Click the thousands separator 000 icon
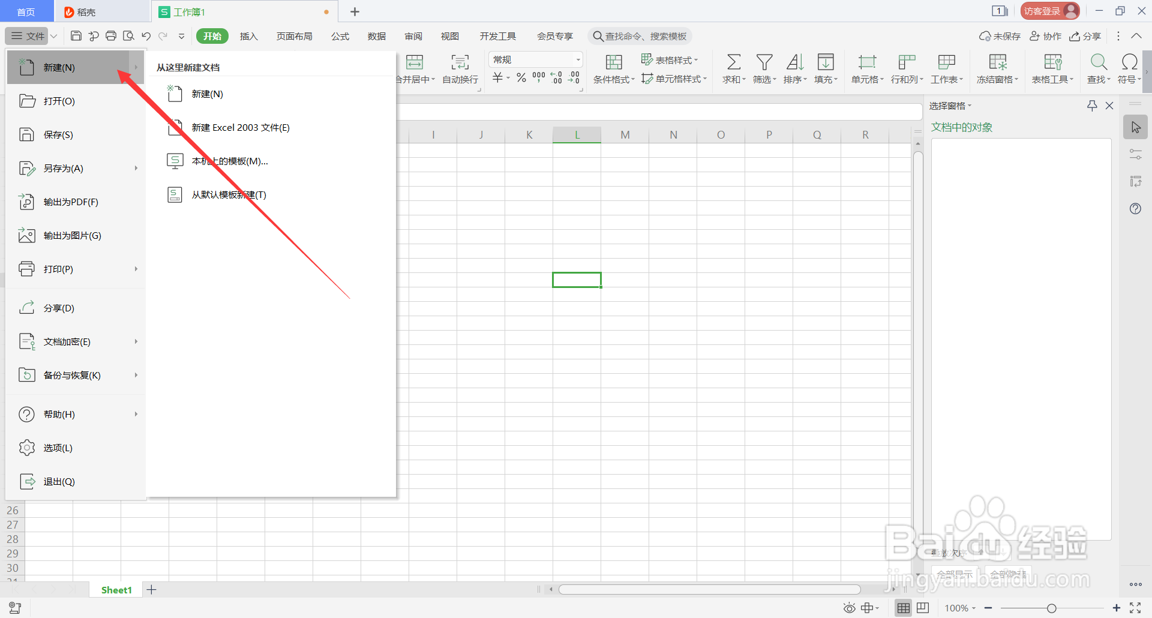 (x=539, y=78)
